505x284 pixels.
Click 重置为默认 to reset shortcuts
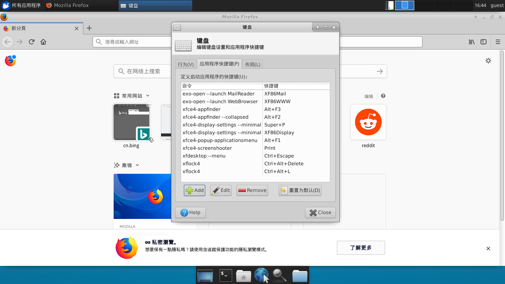(300, 190)
